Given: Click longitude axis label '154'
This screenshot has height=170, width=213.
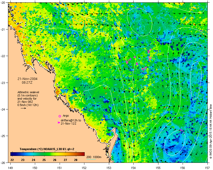Looking at the screenshot, I should click(x=133, y=168).
